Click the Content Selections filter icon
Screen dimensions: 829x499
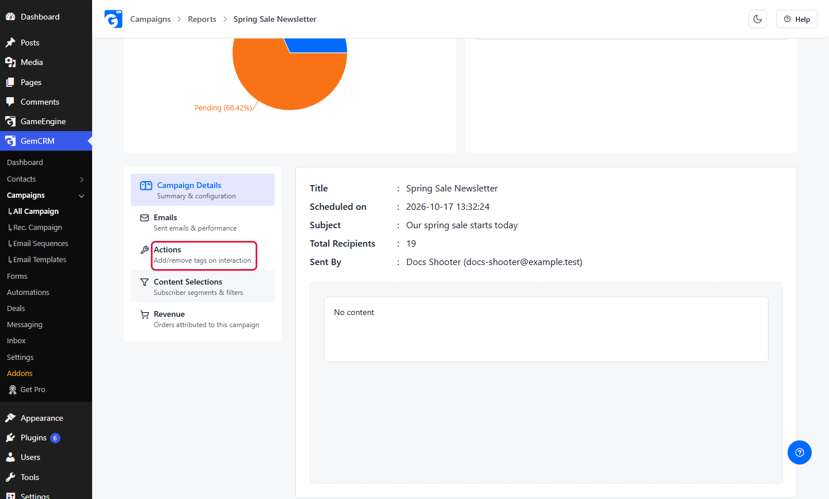(x=144, y=282)
